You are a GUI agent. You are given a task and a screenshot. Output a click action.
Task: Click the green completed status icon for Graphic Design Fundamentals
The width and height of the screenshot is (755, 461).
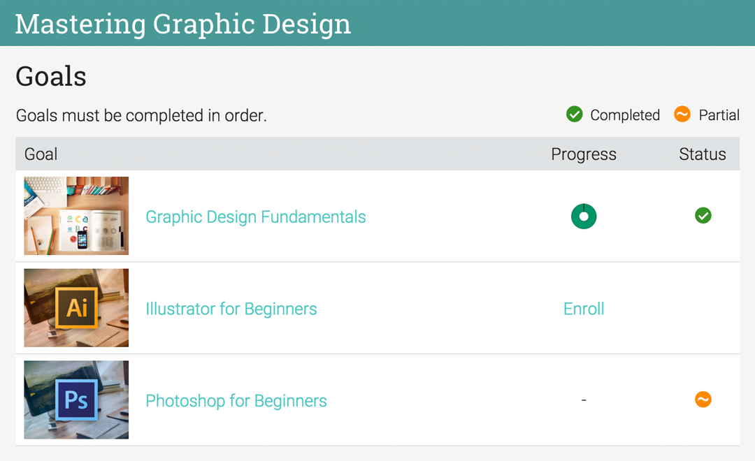703,216
